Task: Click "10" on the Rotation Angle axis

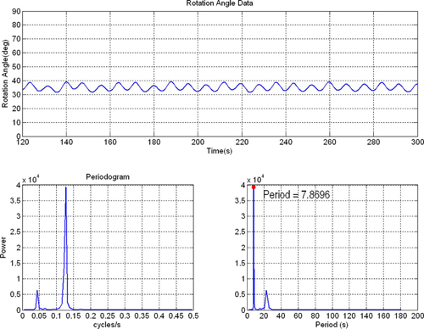Action: tap(16, 122)
